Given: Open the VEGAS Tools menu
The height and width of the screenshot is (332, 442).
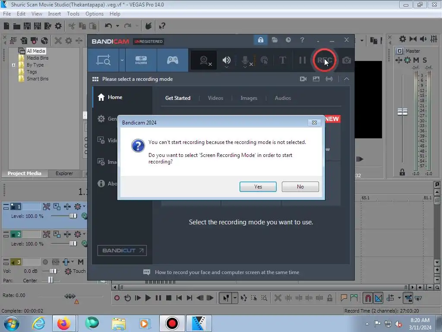Looking at the screenshot, I should 73,13.
